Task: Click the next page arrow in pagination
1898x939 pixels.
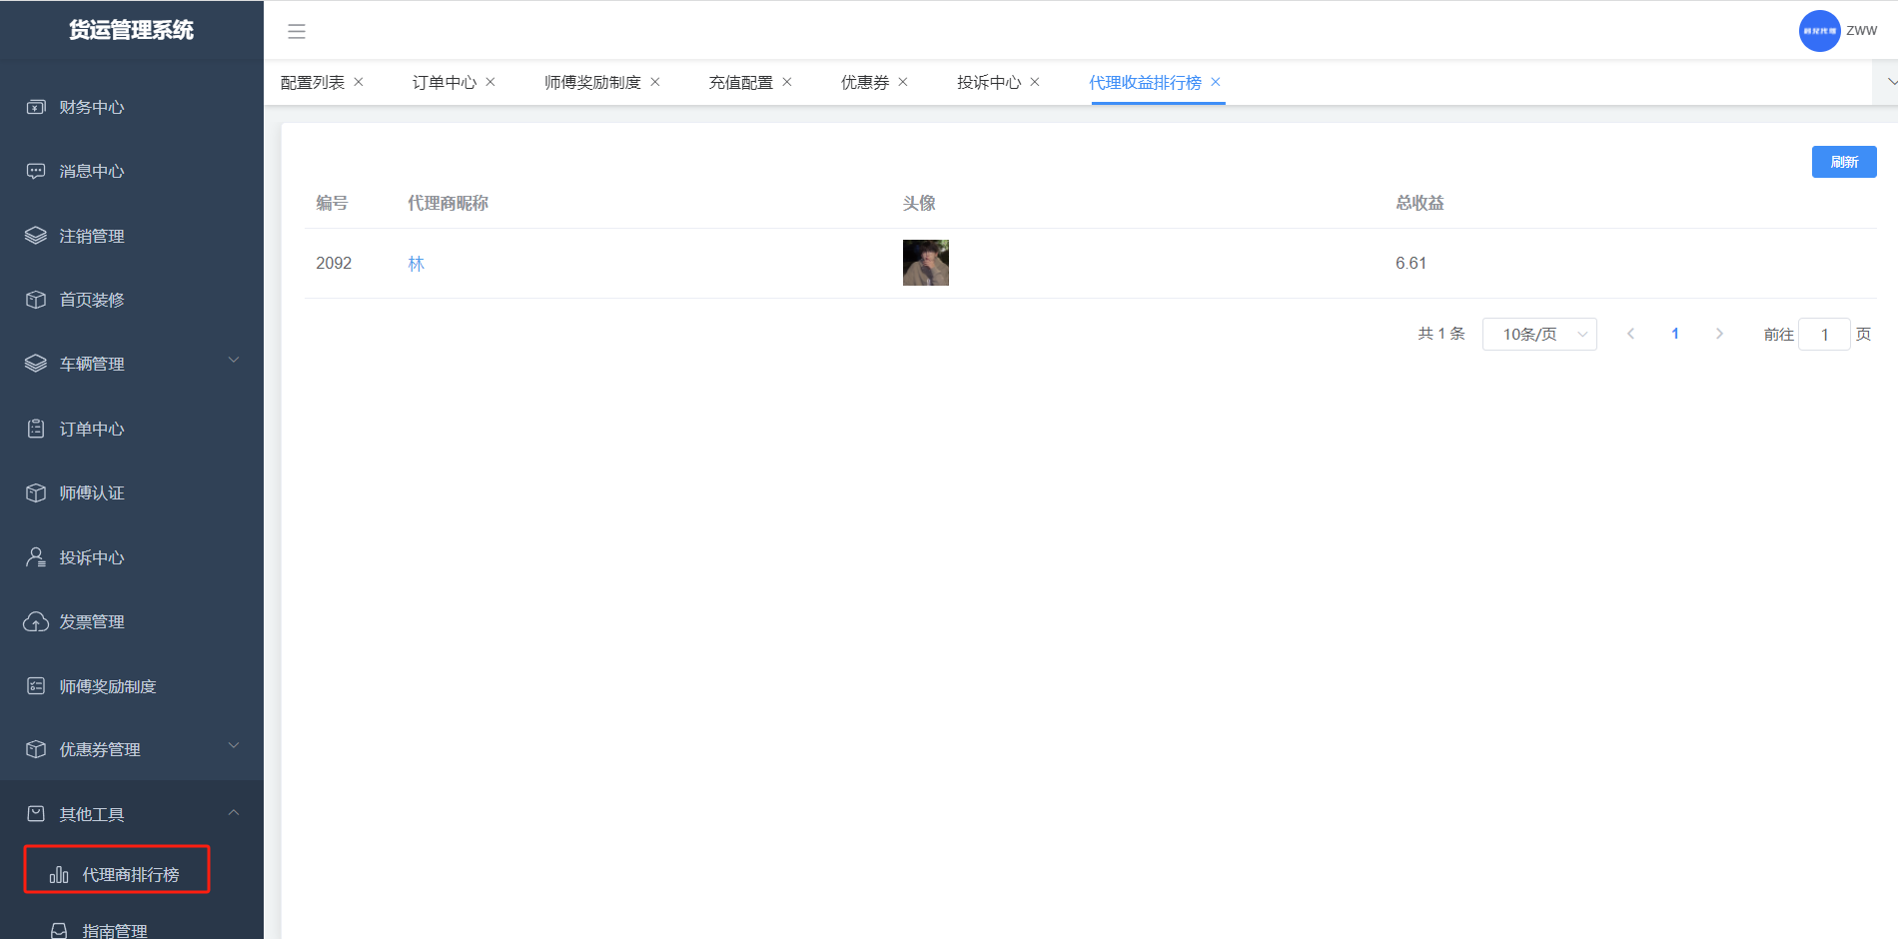Action: point(1719,334)
